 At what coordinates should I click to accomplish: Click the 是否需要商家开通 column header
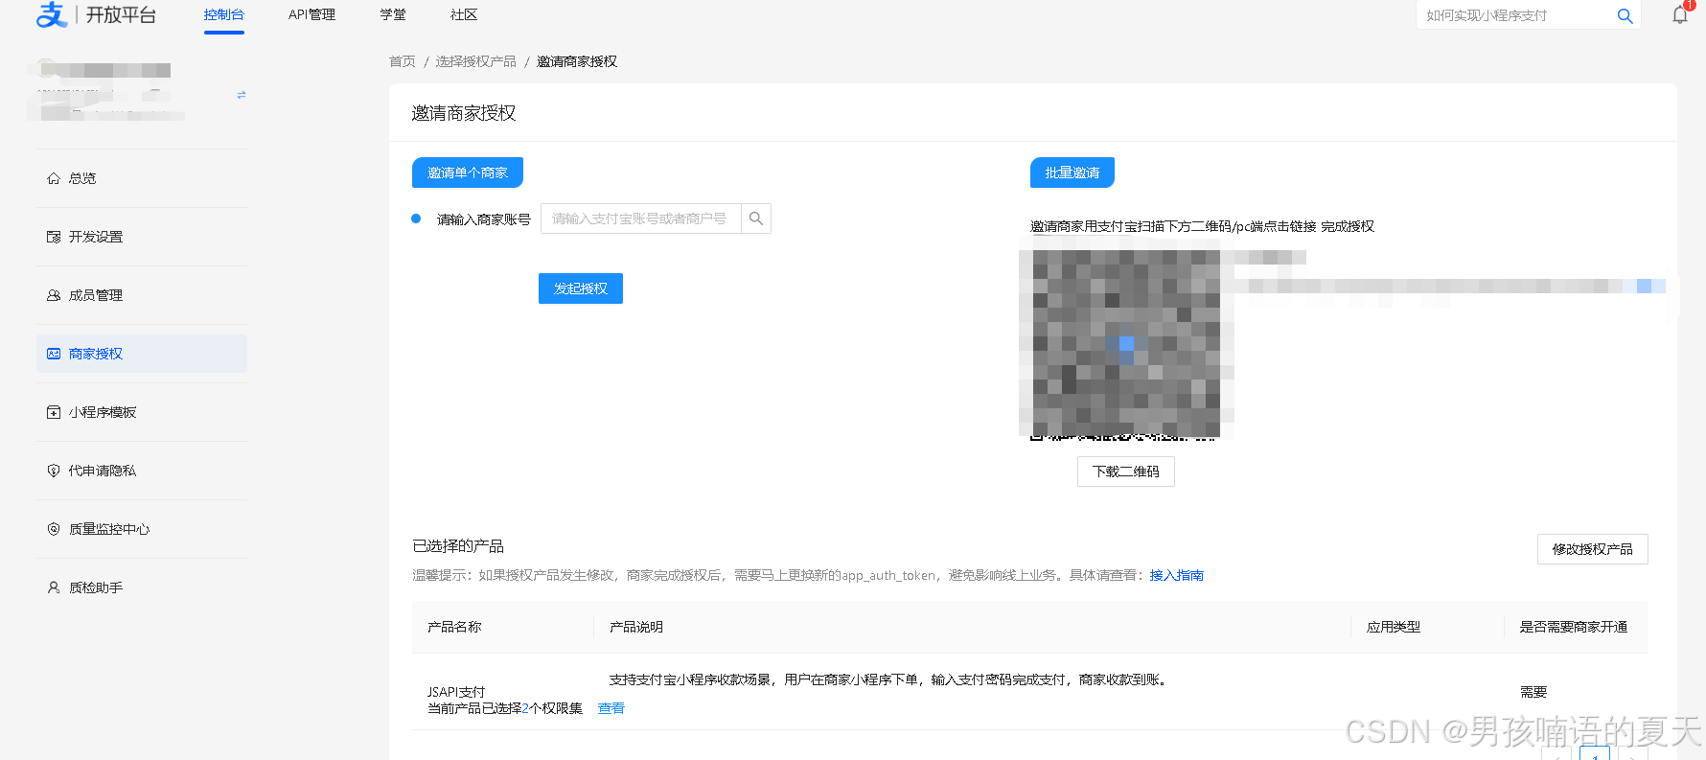pos(1574,627)
